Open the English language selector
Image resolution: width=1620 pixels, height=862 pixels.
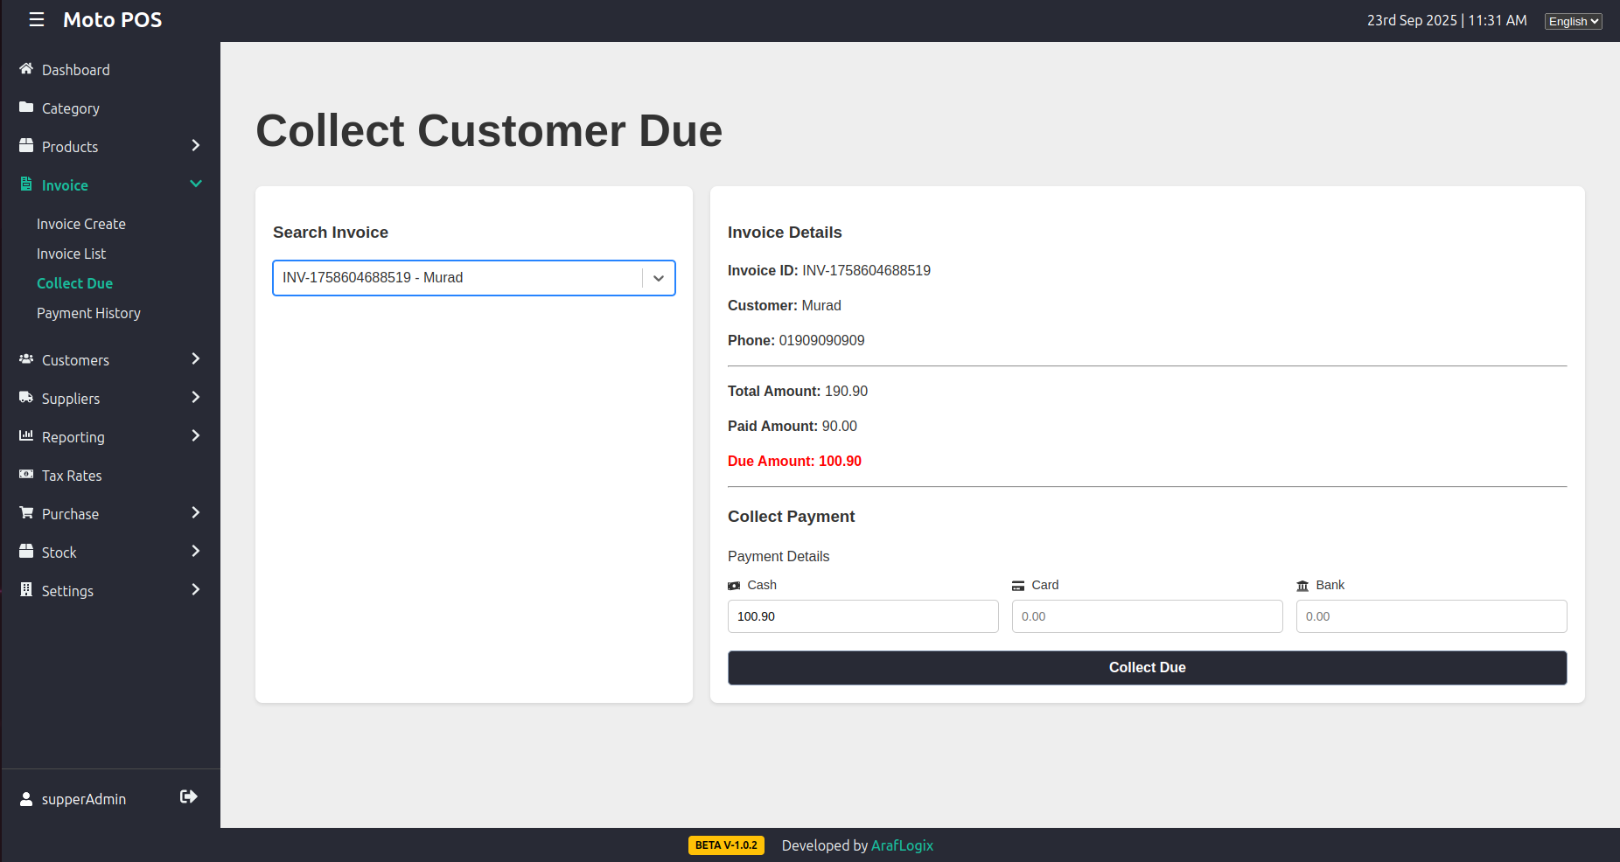(1573, 21)
